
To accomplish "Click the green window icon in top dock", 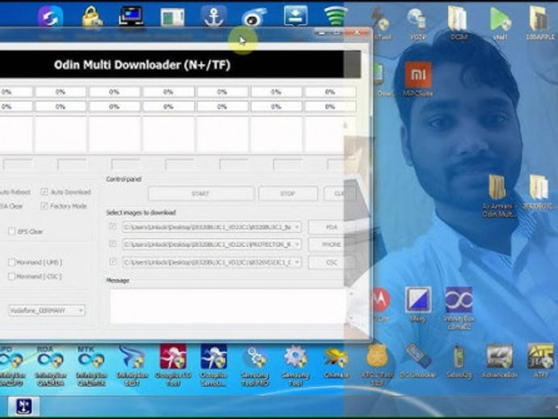I will point(172,17).
